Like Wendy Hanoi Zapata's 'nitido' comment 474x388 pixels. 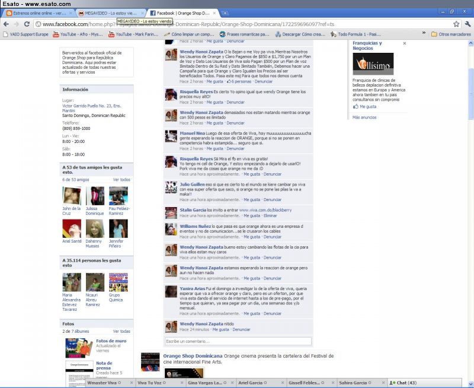pyautogui.click(x=220, y=330)
